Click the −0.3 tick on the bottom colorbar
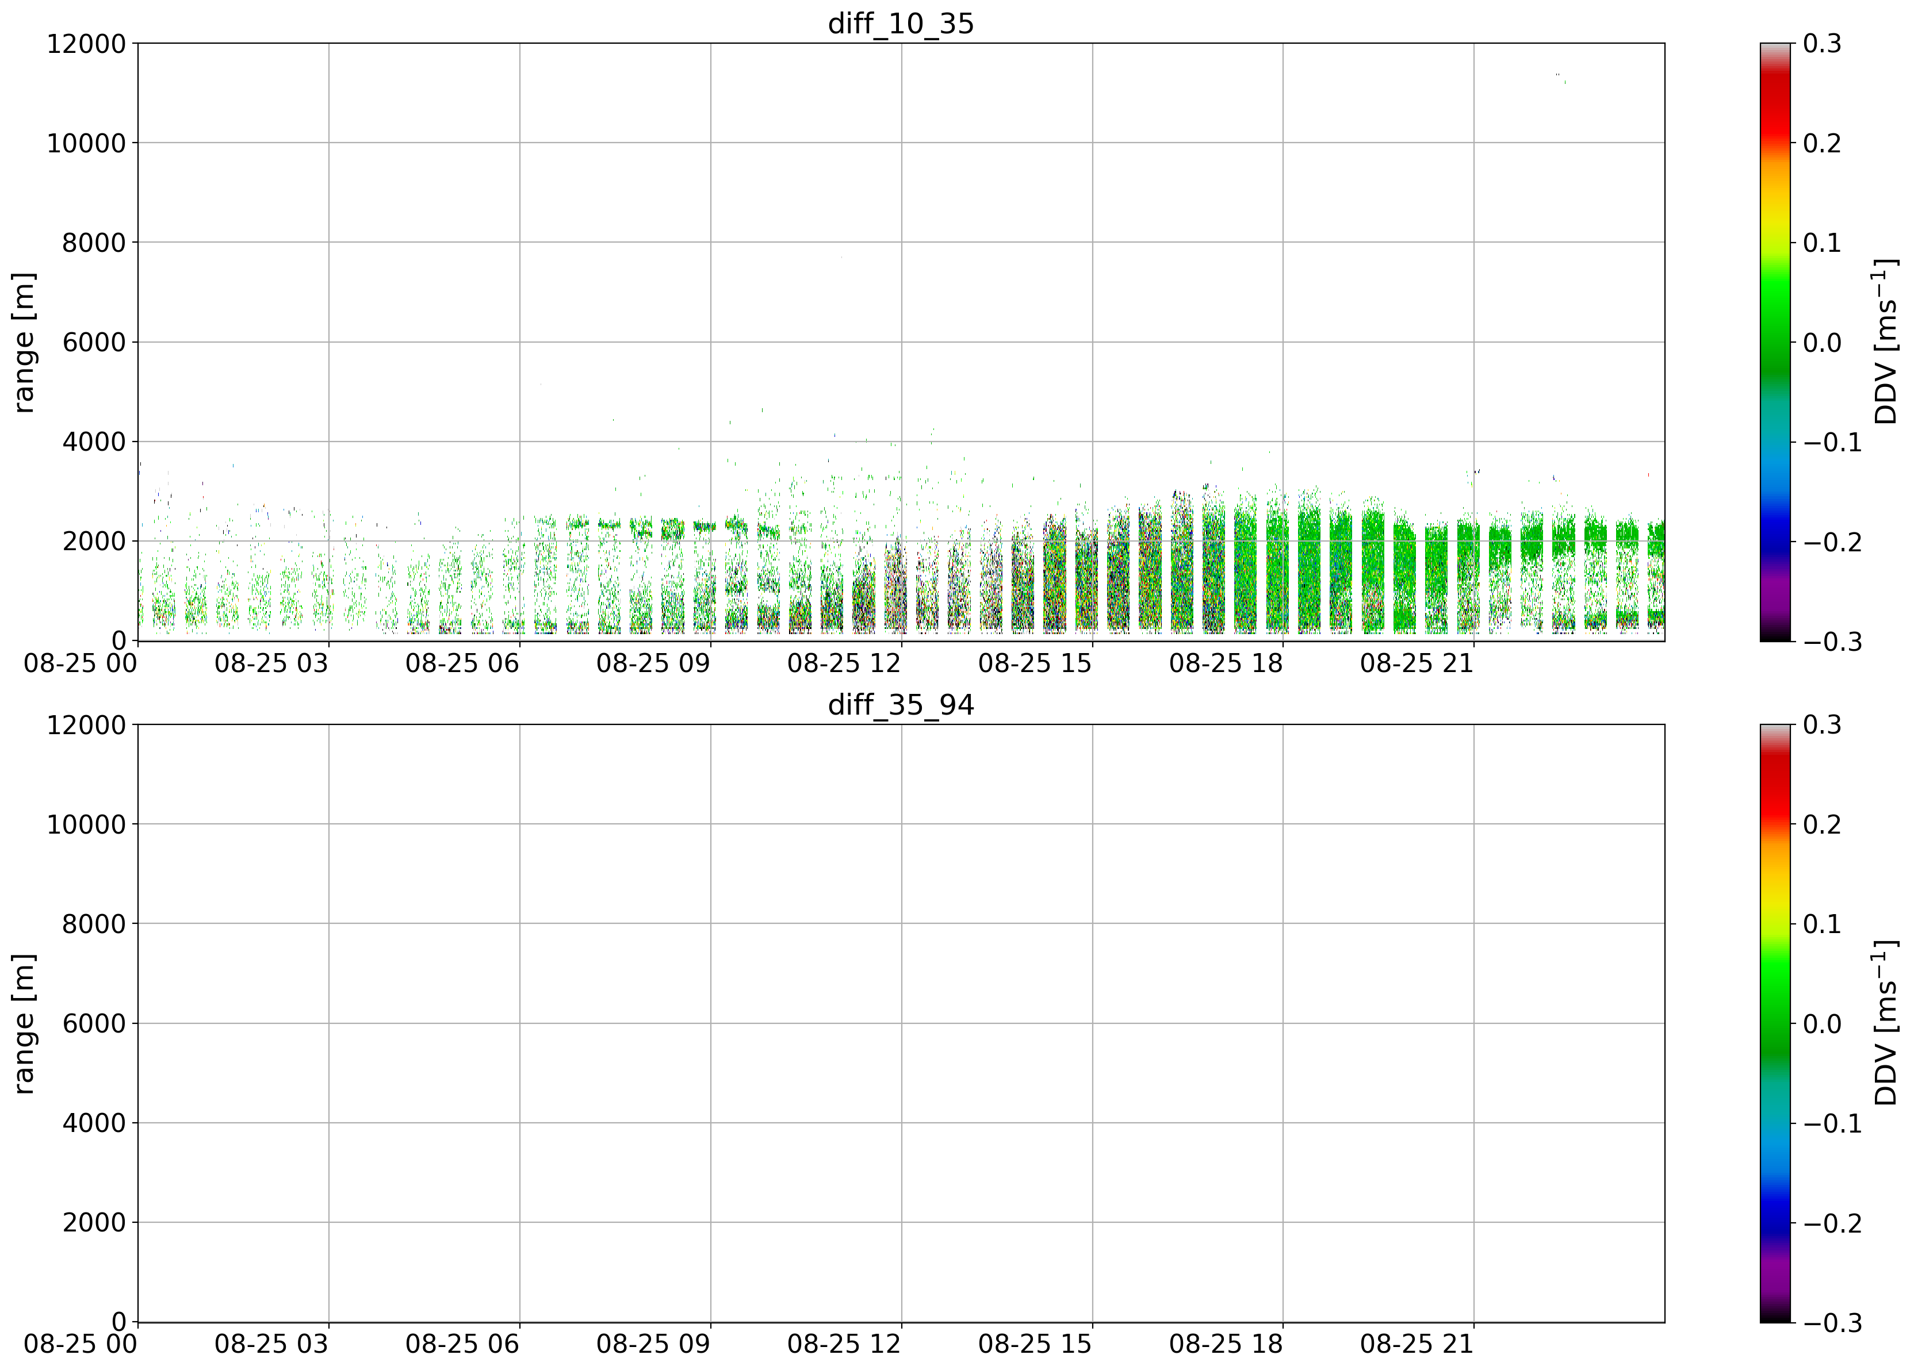Viewport: 1914px width, 1370px height. [1833, 1322]
